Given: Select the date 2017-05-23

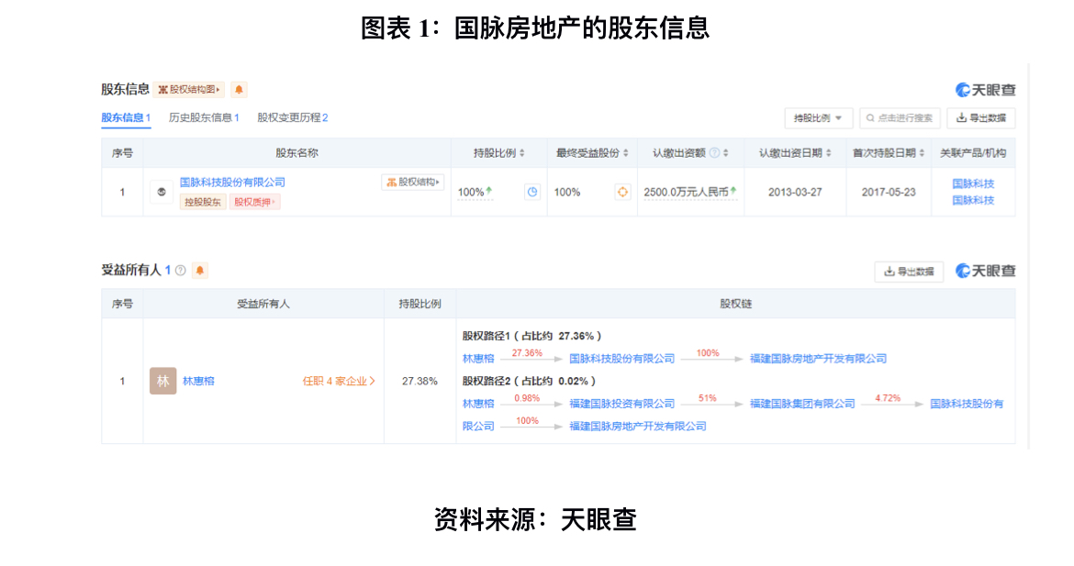Looking at the screenshot, I should click(889, 193).
